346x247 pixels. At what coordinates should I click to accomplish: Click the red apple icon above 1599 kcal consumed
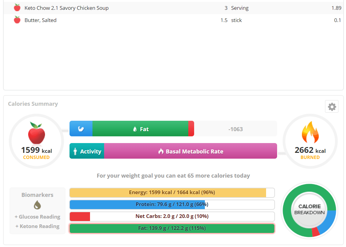(37, 133)
